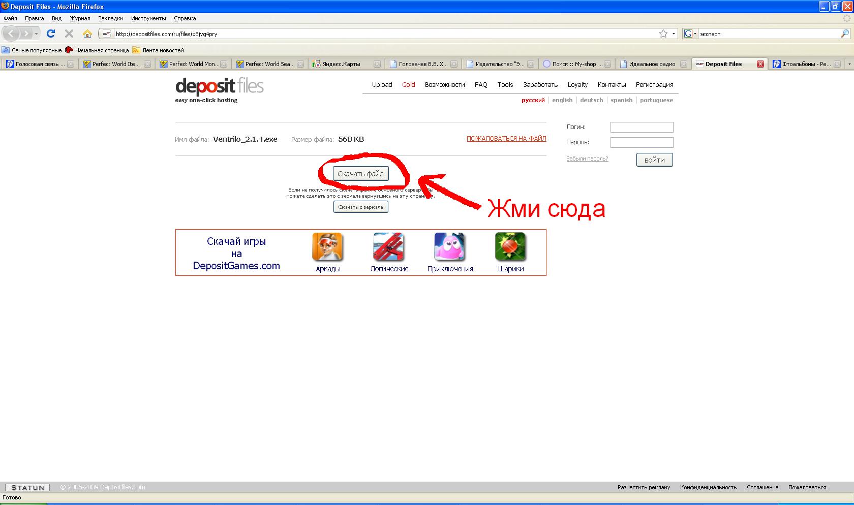The height and width of the screenshot is (505, 854).
Task: Close the Deposit Files tab
Action: pos(760,64)
